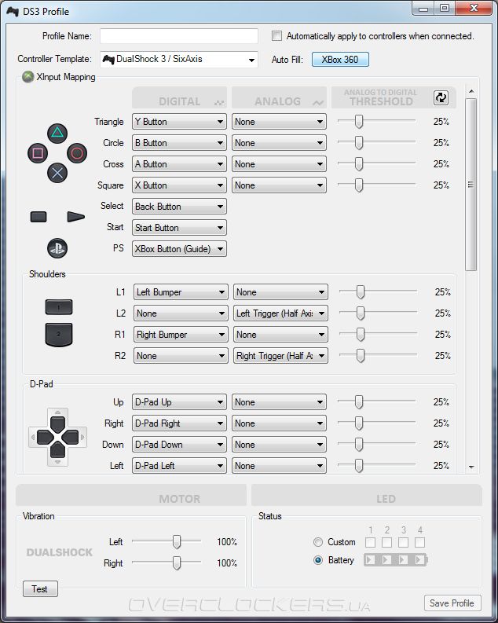
Task: Check custom LED box 1
Action: coord(370,542)
